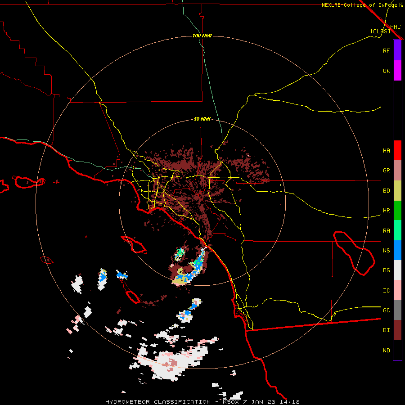The width and height of the screenshot is (405, 405).
Task: Click the IC legend label
Action: [386, 291]
